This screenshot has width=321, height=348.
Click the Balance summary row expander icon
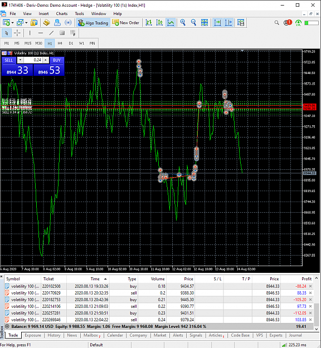pos(7,326)
